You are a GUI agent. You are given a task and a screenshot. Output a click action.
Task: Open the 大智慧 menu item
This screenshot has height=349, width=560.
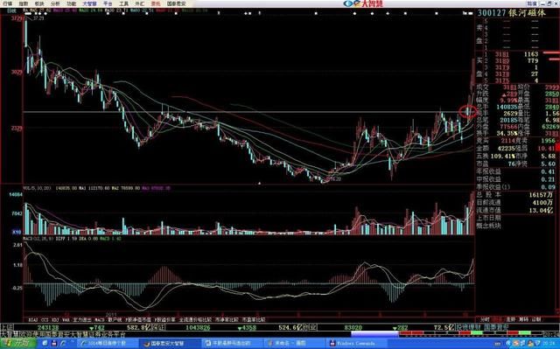pyautogui.click(x=89, y=3)
